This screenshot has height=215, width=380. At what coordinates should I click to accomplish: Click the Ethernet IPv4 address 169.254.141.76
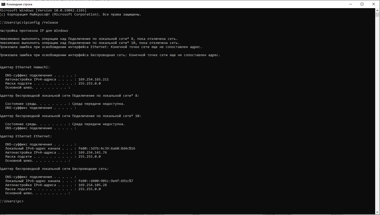[x=93, y=153]
